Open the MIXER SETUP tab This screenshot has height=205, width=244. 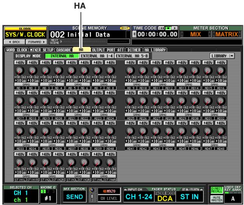pos(42,50)
